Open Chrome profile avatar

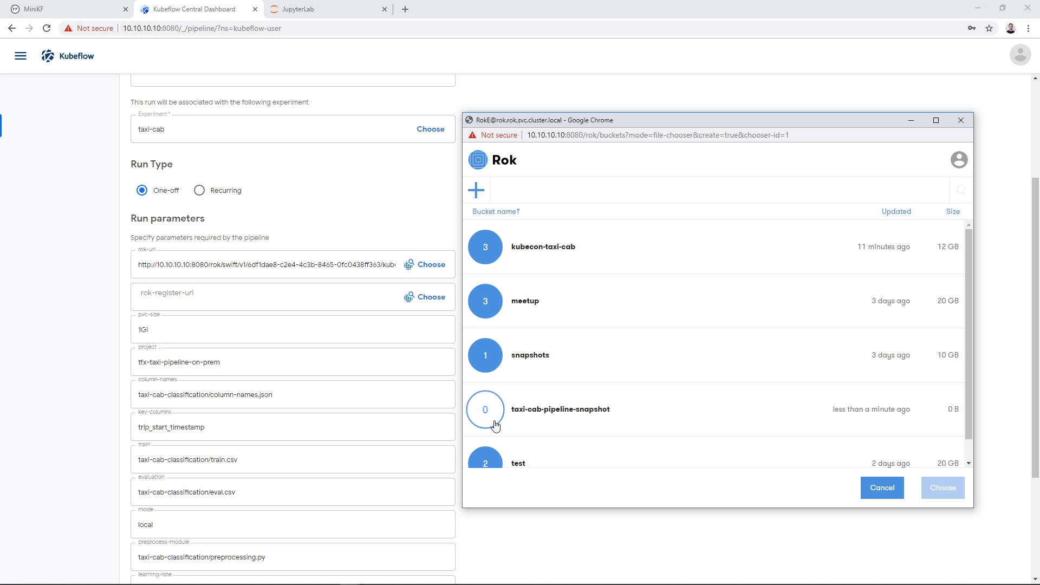[1011, 28]
